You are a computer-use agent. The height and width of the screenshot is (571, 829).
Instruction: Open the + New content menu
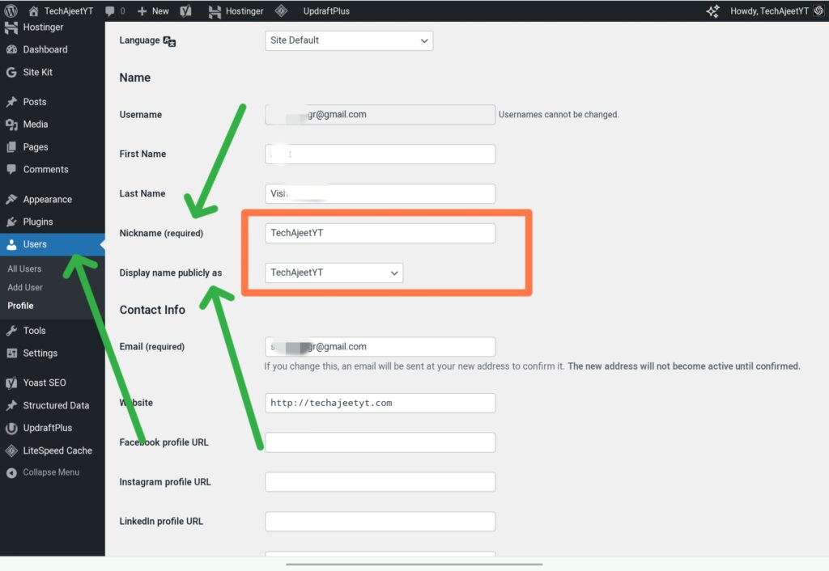(153, 11)
